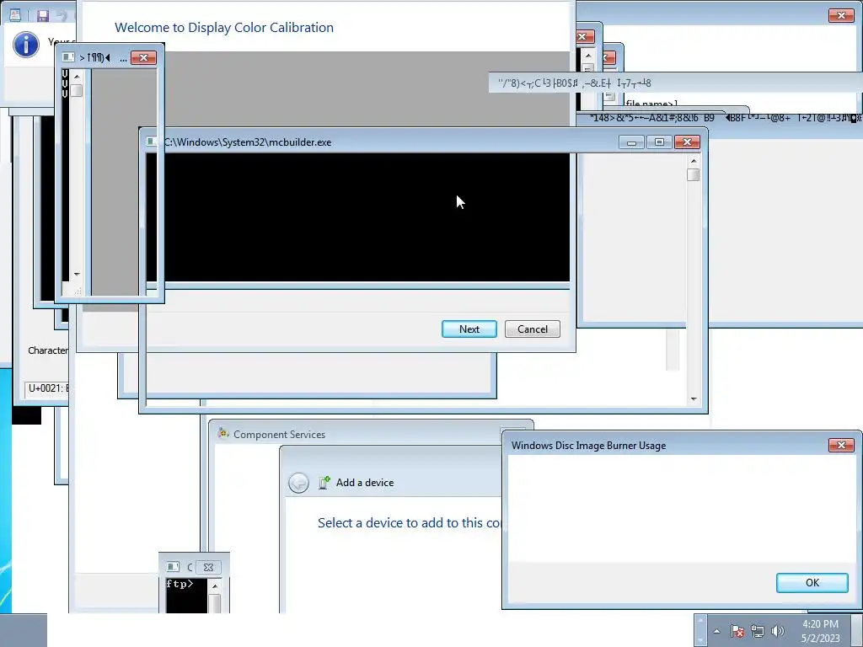Click the Component Services gear icon in its title bar
The image size is (863, 647).
coord(222,434)
